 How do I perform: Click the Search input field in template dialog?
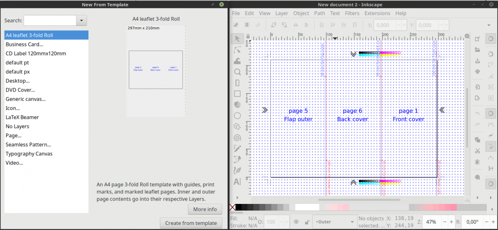tap(50, 20)
